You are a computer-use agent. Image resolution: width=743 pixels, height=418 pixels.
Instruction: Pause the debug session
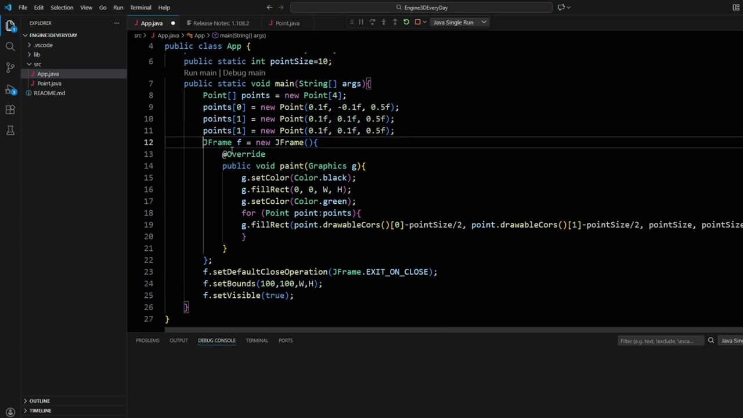[360, 22]
